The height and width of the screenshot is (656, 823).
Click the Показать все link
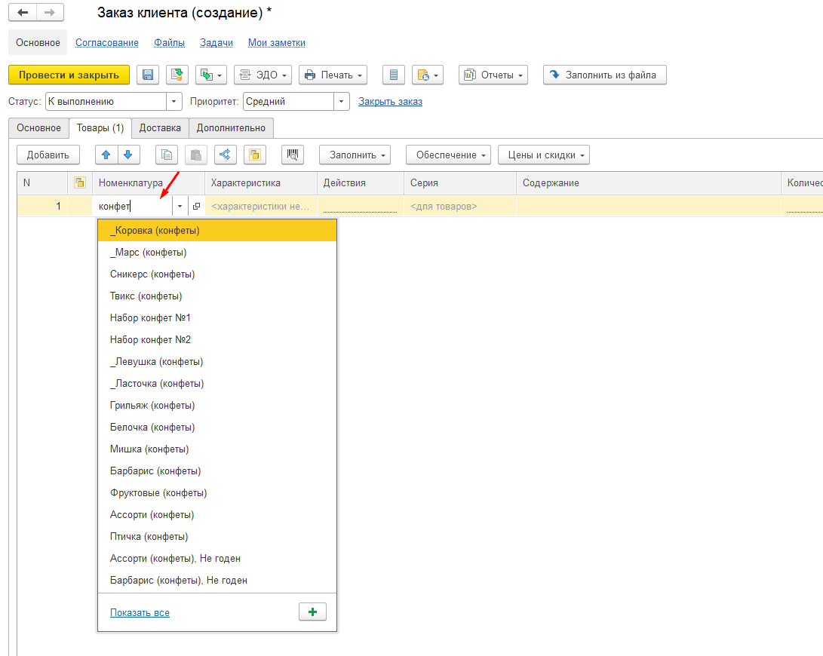140,612
